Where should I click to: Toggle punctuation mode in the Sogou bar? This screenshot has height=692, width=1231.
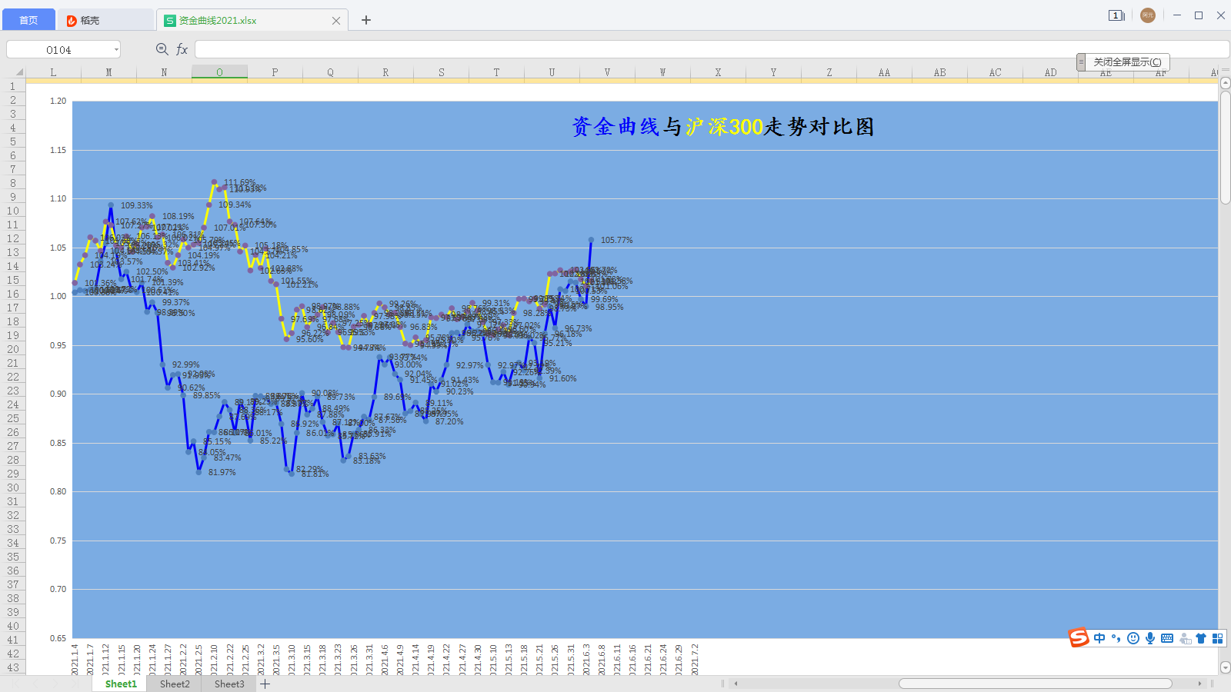pyautogui.click(x=1115, y=637)
